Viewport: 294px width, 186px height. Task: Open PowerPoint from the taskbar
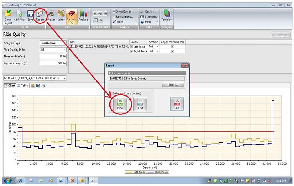(71, 181)
